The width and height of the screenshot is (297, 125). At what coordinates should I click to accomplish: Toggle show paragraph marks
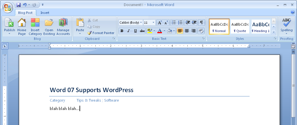point(202,23)
